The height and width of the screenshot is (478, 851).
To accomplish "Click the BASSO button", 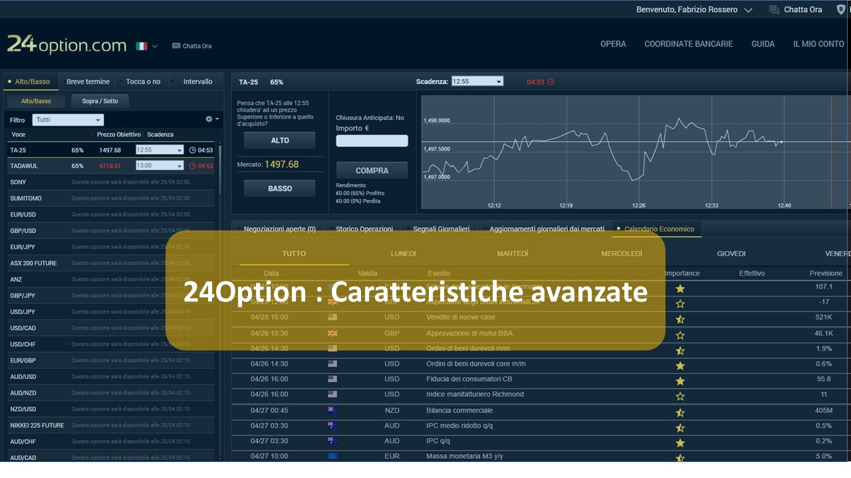I will tap(280, 189).
